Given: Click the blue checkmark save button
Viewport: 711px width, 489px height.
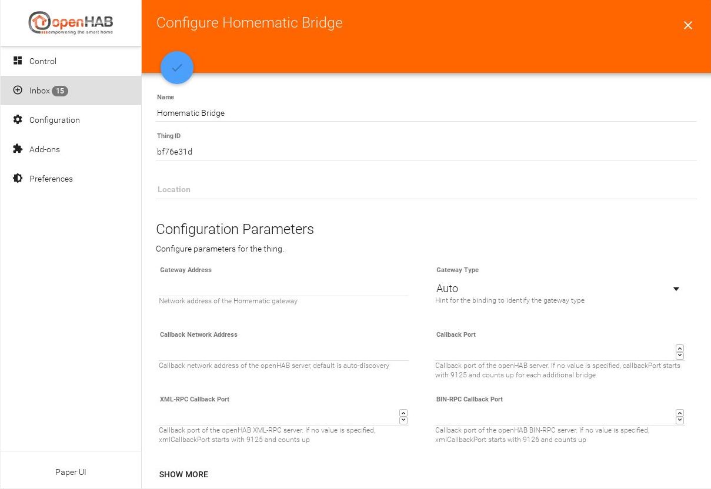Looking at the screenshot, I should 177,68.
